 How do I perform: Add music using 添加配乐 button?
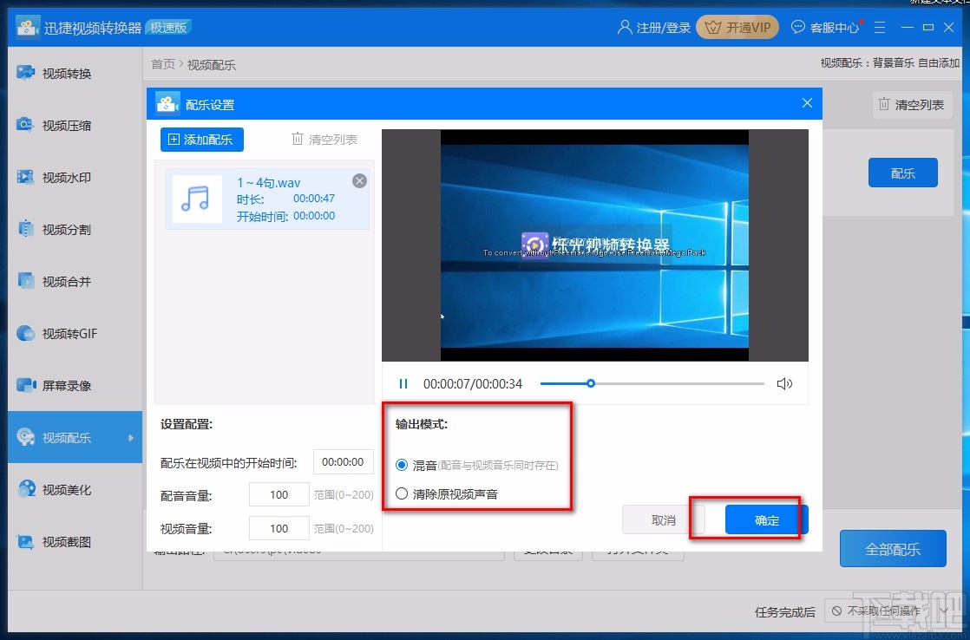[201, 139]
